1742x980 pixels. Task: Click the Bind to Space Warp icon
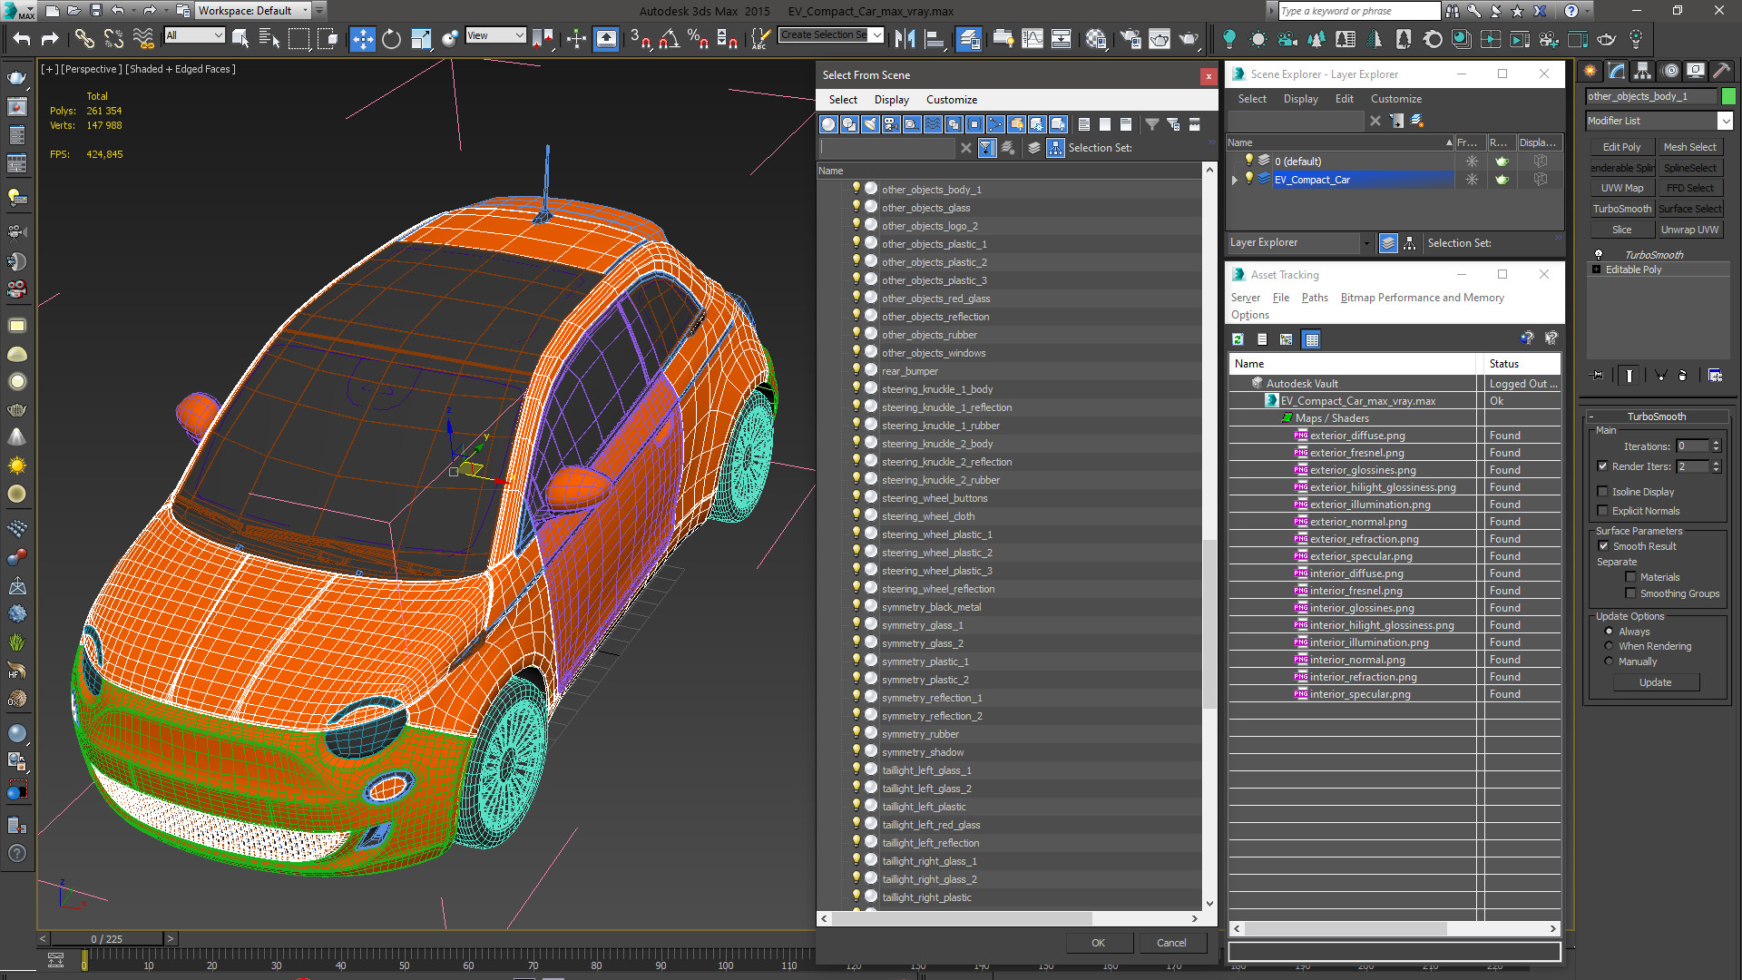point(143,38)
